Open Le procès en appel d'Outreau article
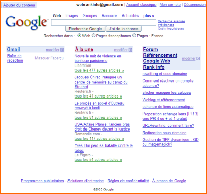 (99, 105)
